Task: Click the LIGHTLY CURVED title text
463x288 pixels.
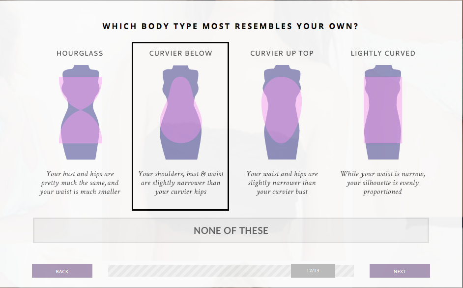Action: pyautogui.click(x=383, y=53)
